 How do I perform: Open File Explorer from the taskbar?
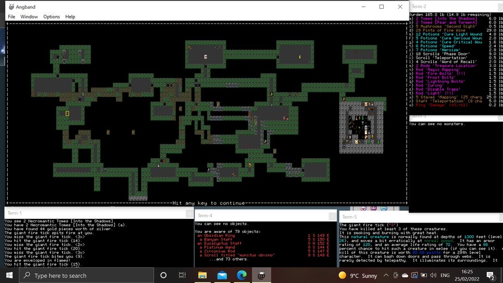pyautogui.click(x=203, y=275)
